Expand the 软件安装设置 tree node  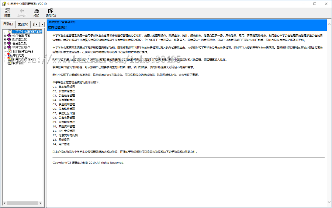[x=5, y=36]
